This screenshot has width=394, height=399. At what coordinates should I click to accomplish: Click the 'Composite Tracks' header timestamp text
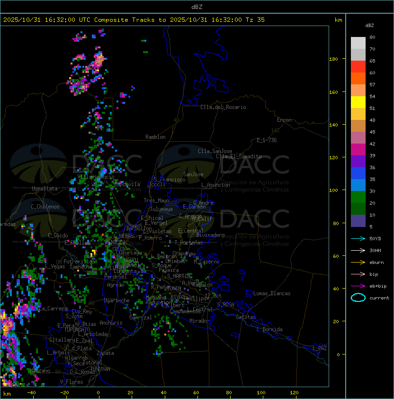point(134,20)
